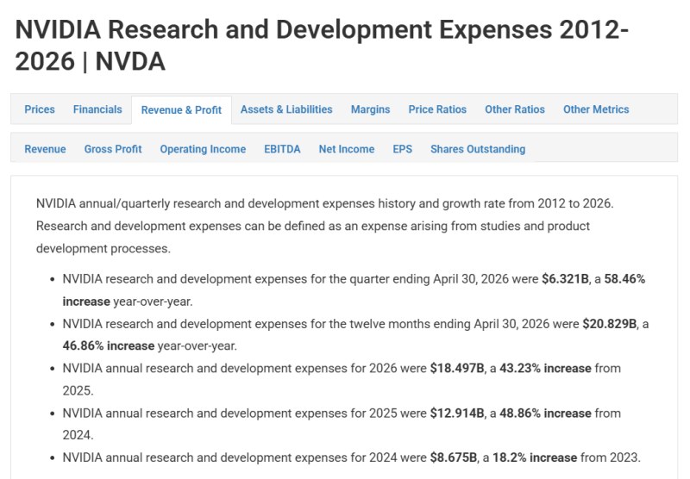Click the 48.86% increase figure
Screen dimensions: 690x479
545,413
